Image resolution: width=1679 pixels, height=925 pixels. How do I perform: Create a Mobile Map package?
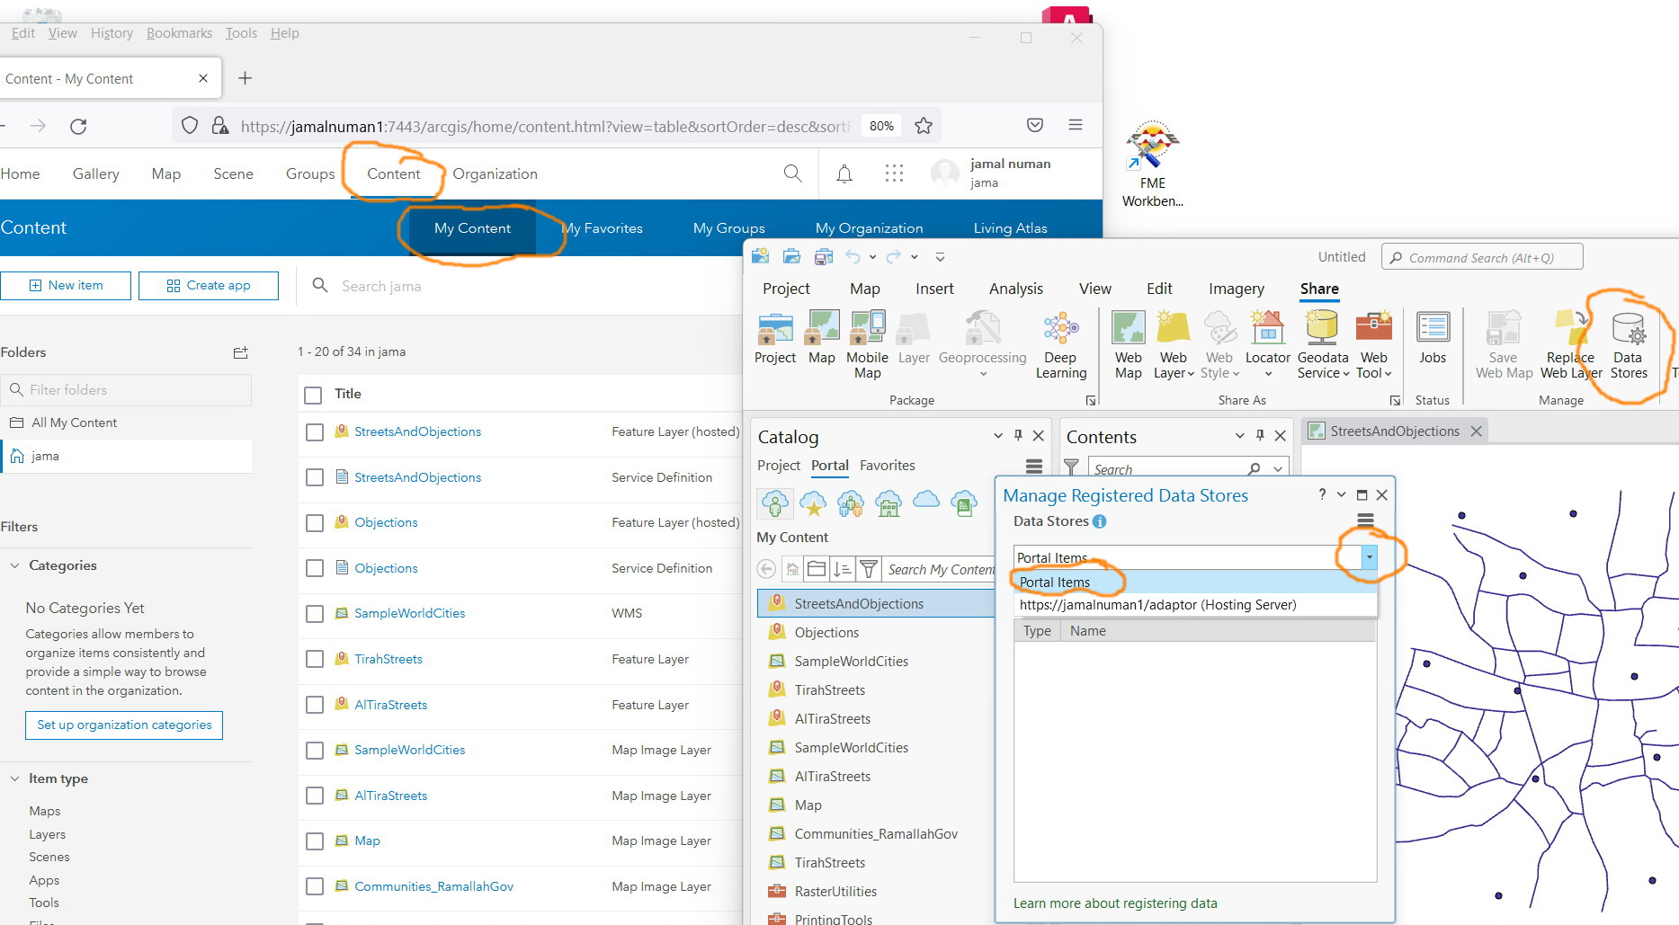[867, 346]
